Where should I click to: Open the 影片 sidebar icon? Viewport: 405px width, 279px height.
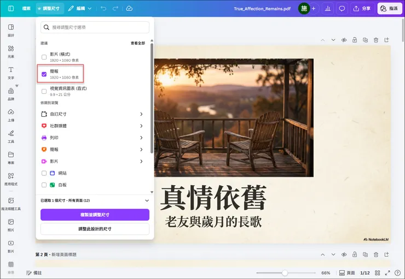click(x=11, y=246)
